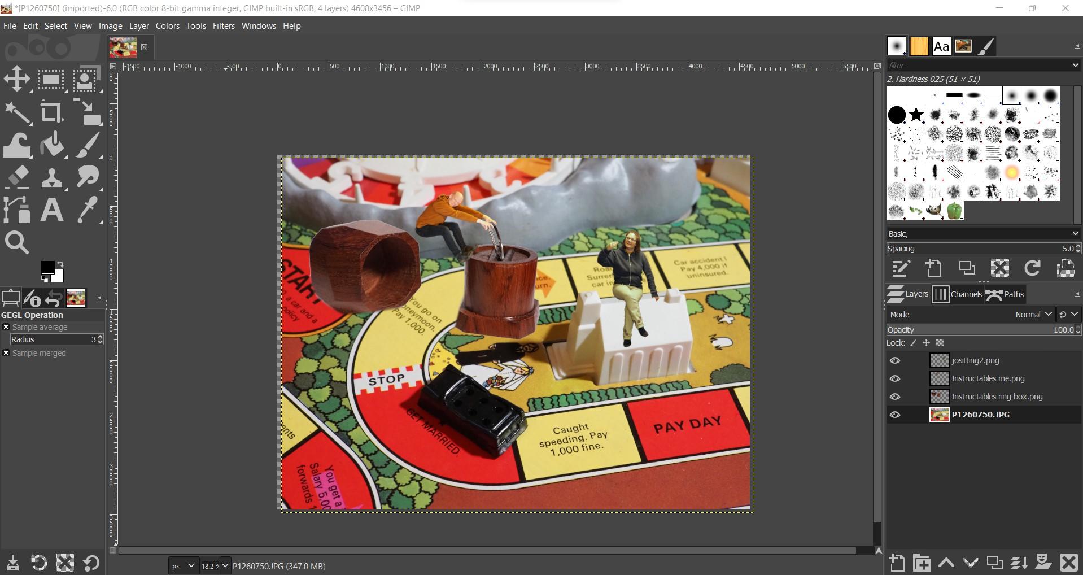Image resolution: width=1083 pixels, height=575 pixels.
Task: Select the Crop tool
Action: click(x=51, y=112)
